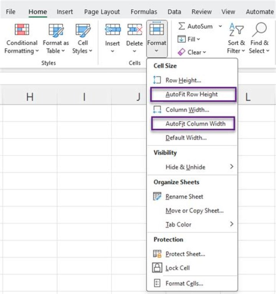Click the AutoSum sigma icon

coord(182,26)
